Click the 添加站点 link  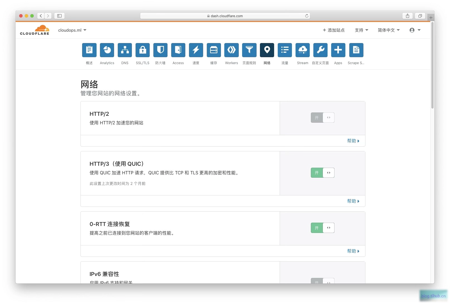334,30
